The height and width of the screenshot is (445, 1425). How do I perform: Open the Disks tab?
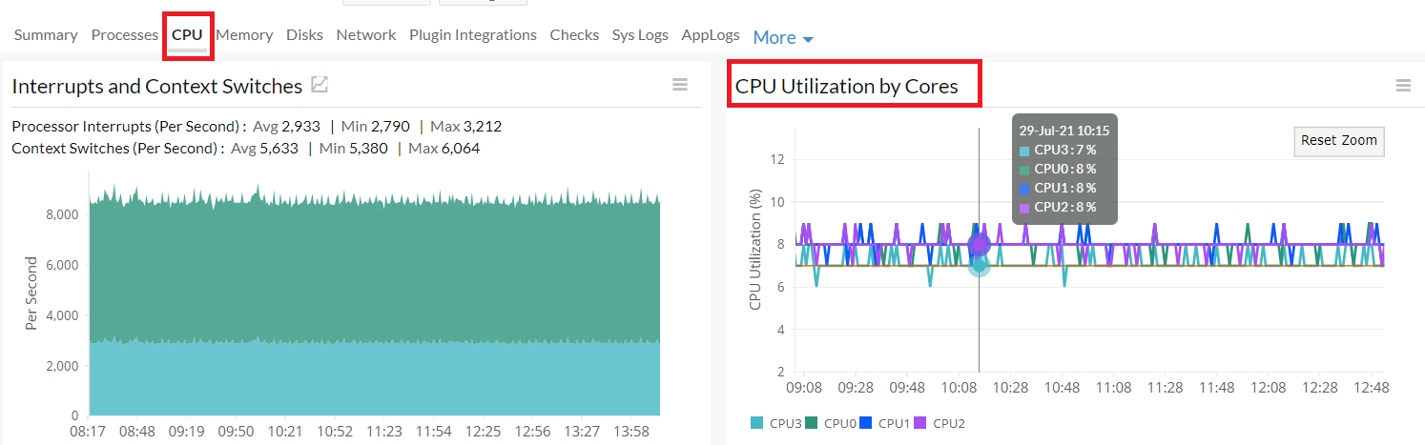pyautogui.click(x=306, y=35)
